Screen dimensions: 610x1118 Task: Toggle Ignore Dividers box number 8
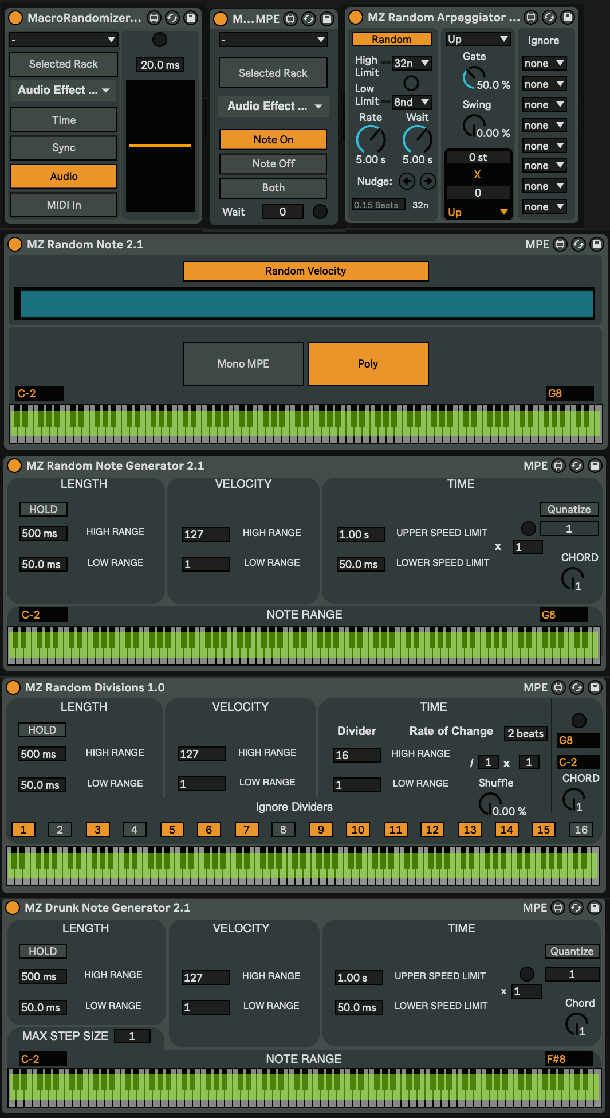click(284, 830)
